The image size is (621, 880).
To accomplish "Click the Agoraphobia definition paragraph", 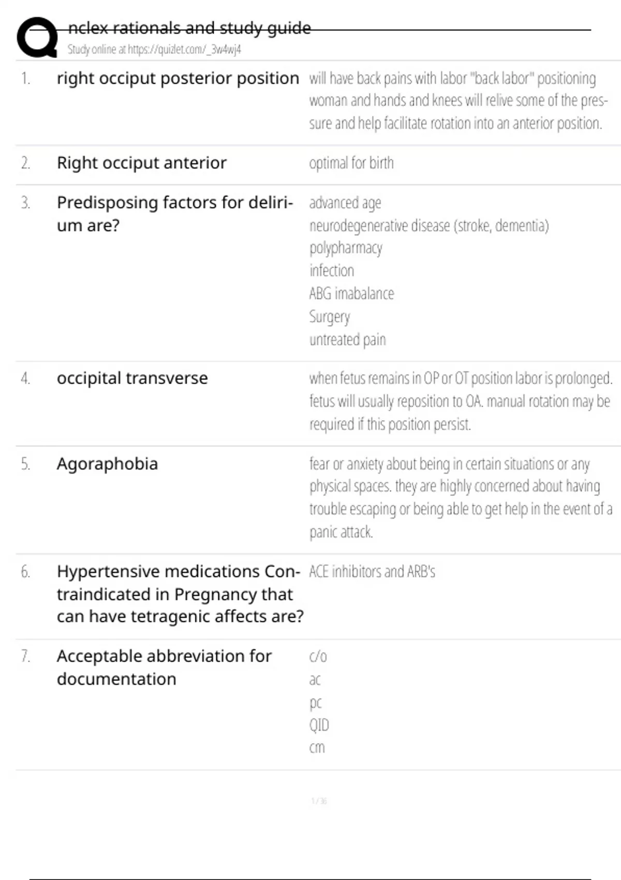I will pos(461,498).
